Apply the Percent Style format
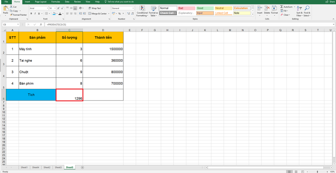The width and height of the screenshot is (336, 173). pos(119,13)
